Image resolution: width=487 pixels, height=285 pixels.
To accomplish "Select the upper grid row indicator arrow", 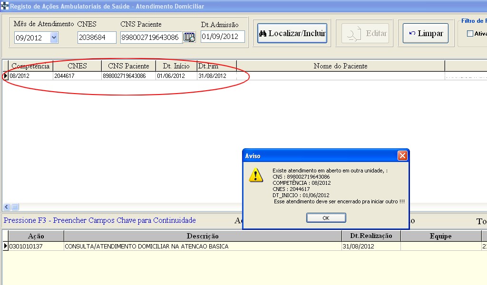I will [5, 76].
